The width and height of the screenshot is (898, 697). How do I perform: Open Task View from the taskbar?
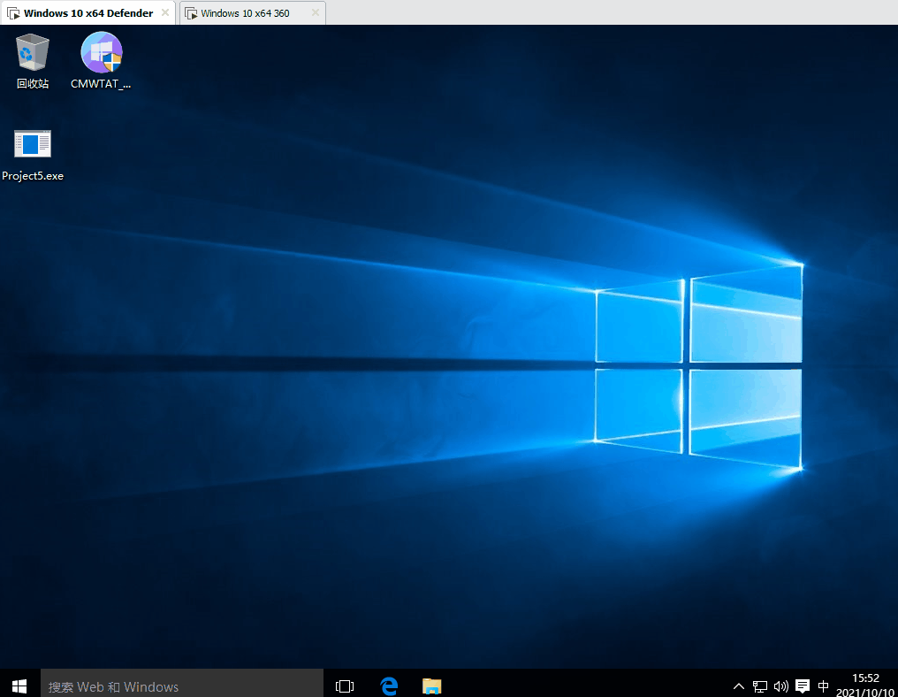[x=345, y=686]
